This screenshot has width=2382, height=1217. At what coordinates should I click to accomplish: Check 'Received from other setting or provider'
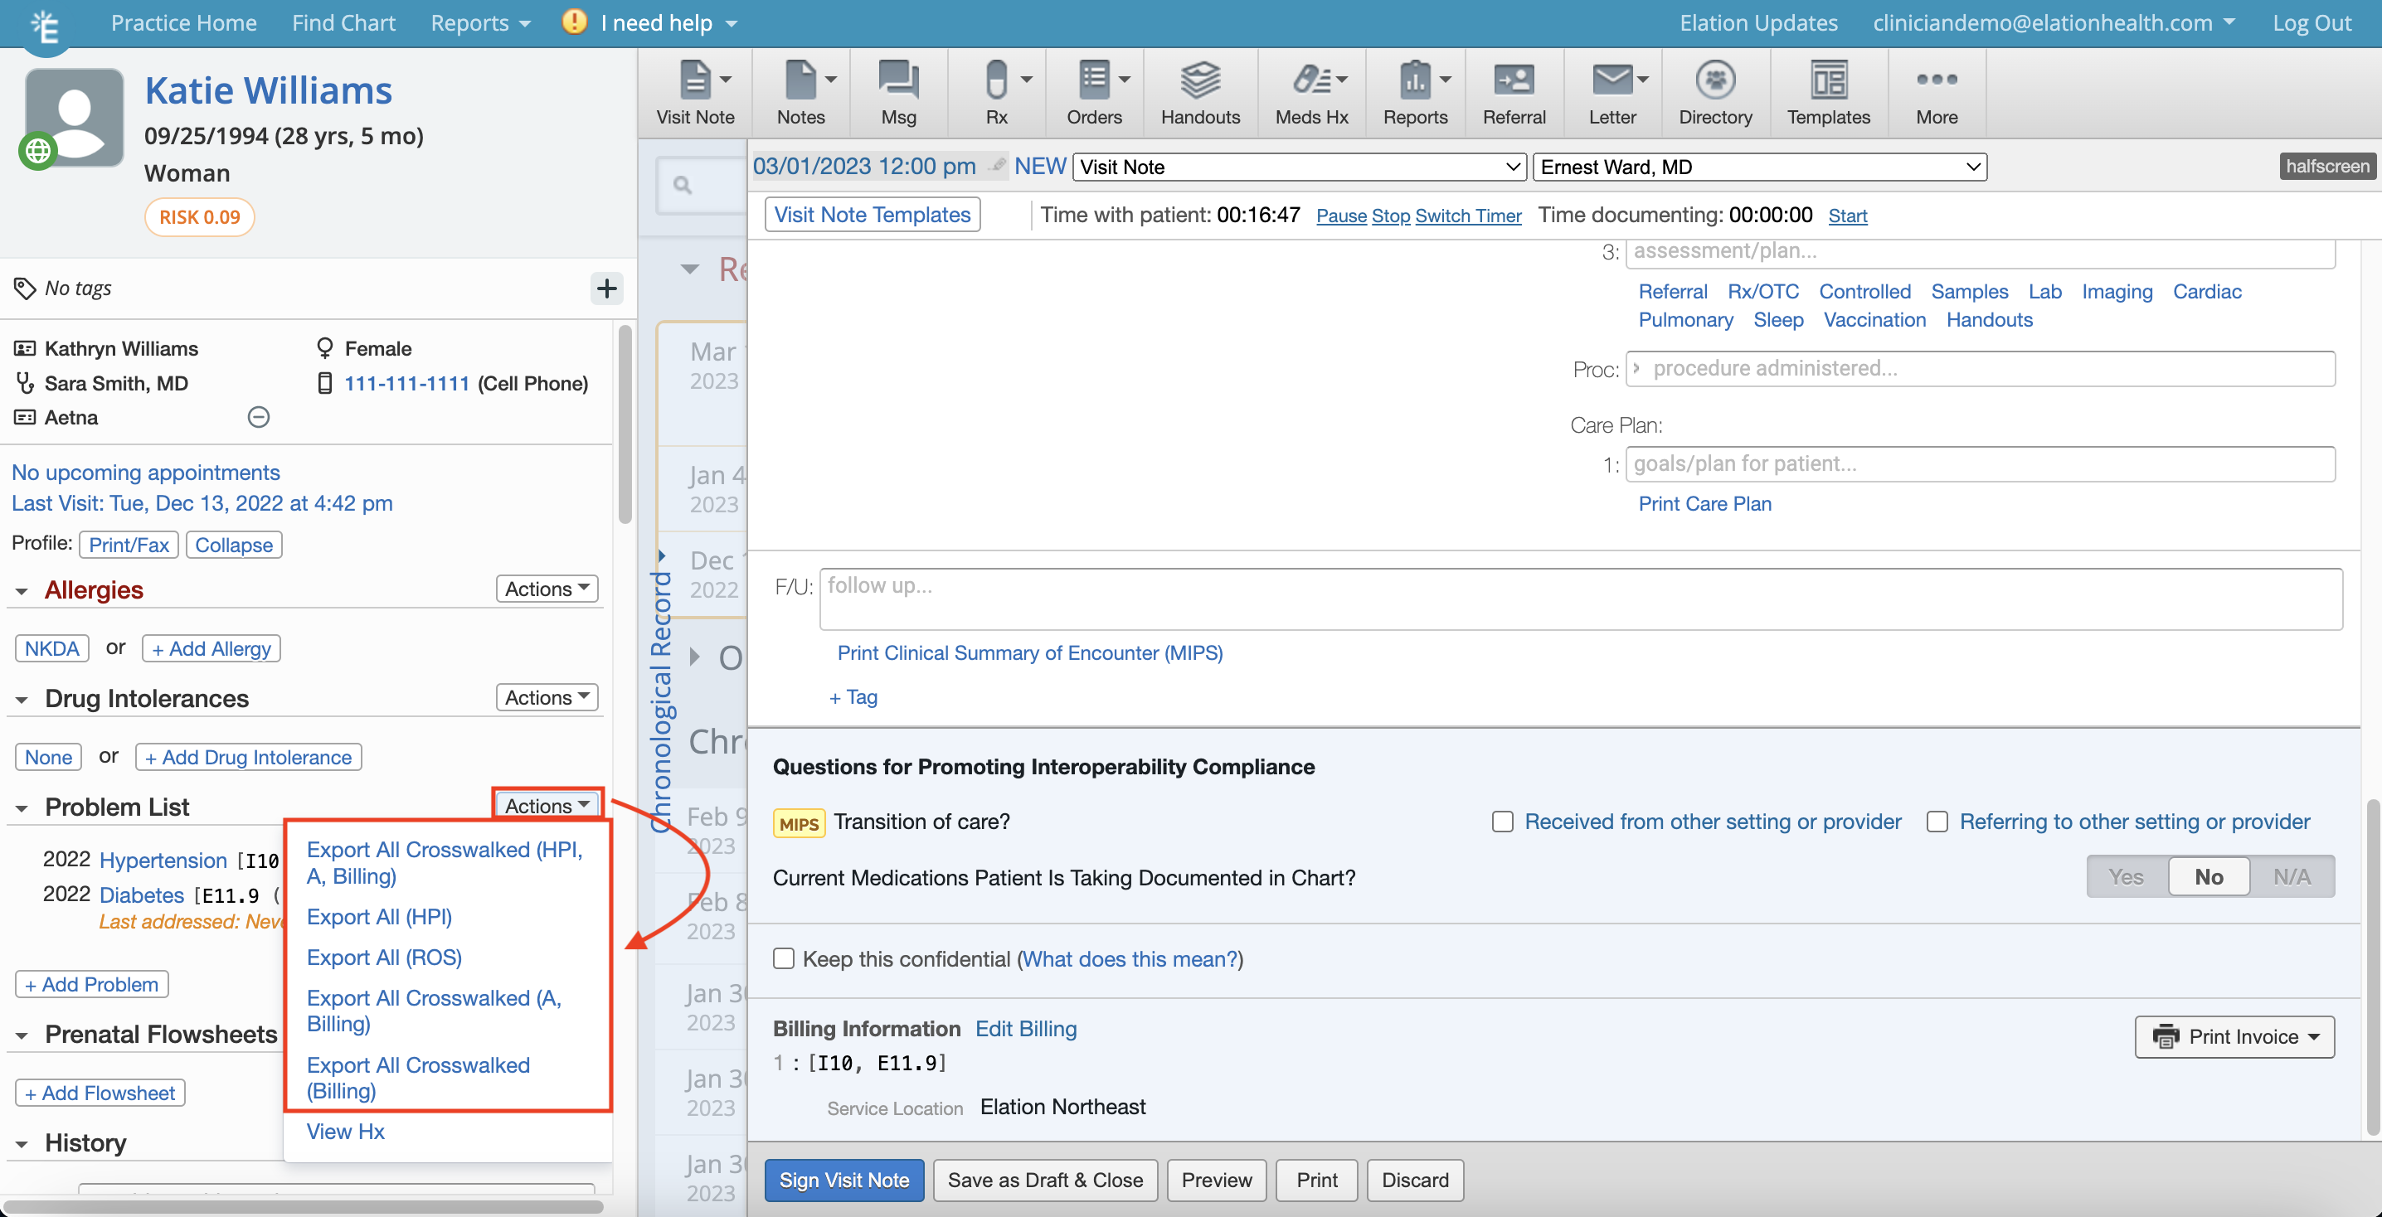point(1502,822)
